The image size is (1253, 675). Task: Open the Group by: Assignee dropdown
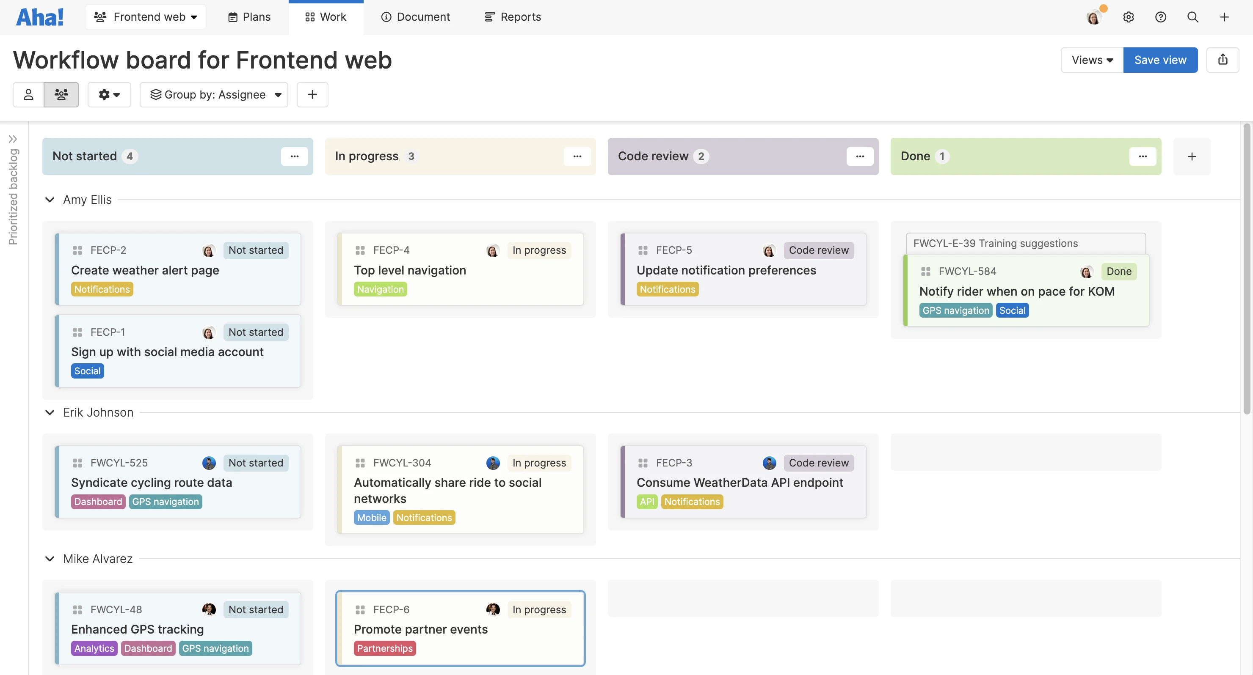(x=214, y=94)
